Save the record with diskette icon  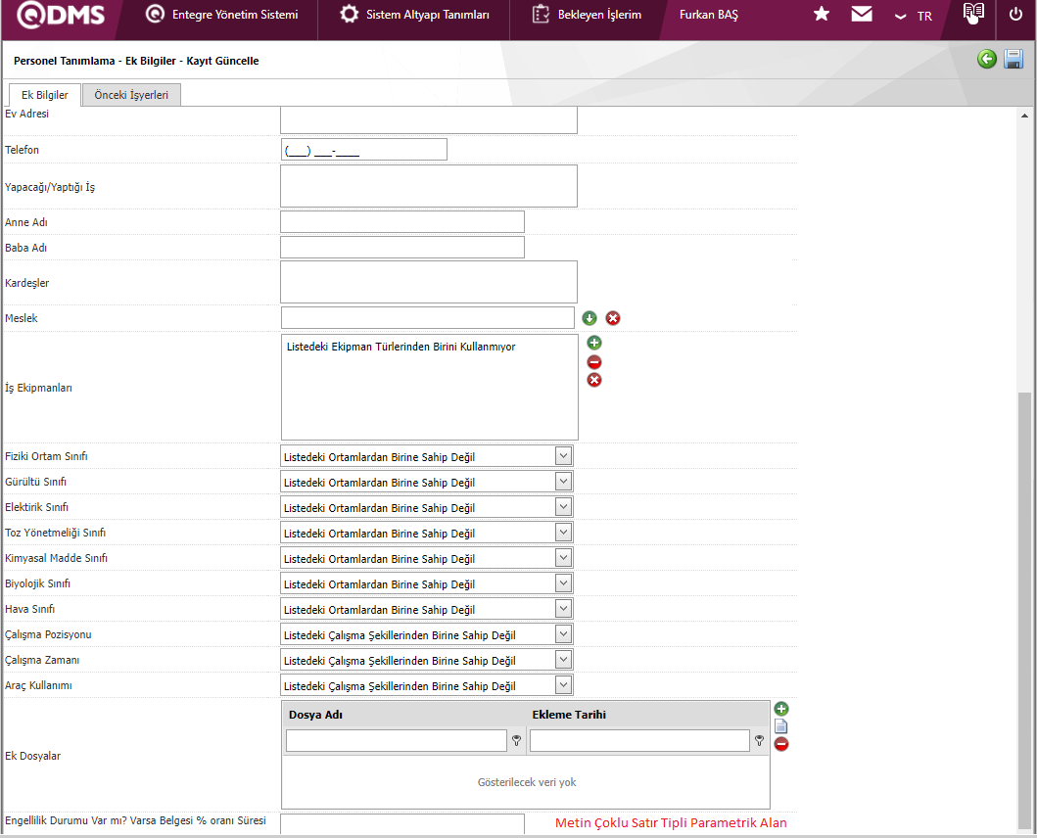[1013, 59]
